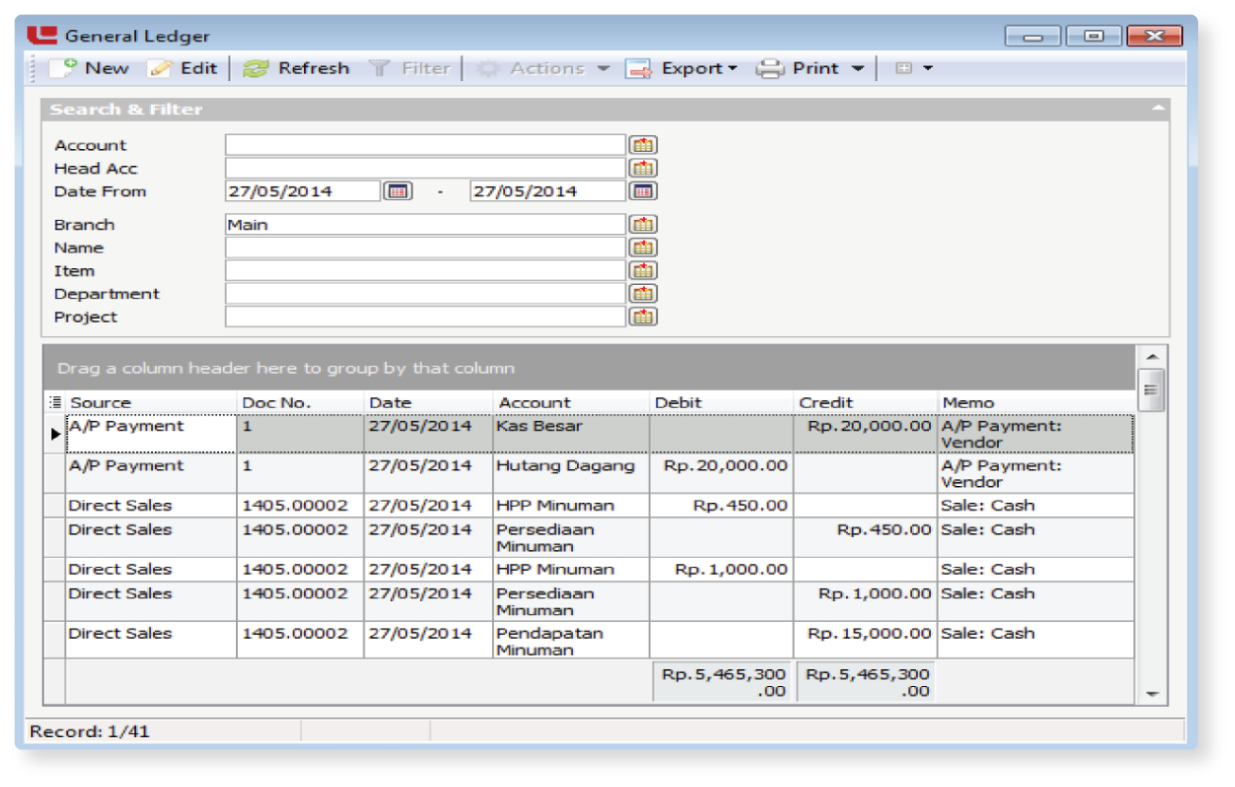Click the Filter funnel button
This screenshot has width=1235, height=787.
409,68
